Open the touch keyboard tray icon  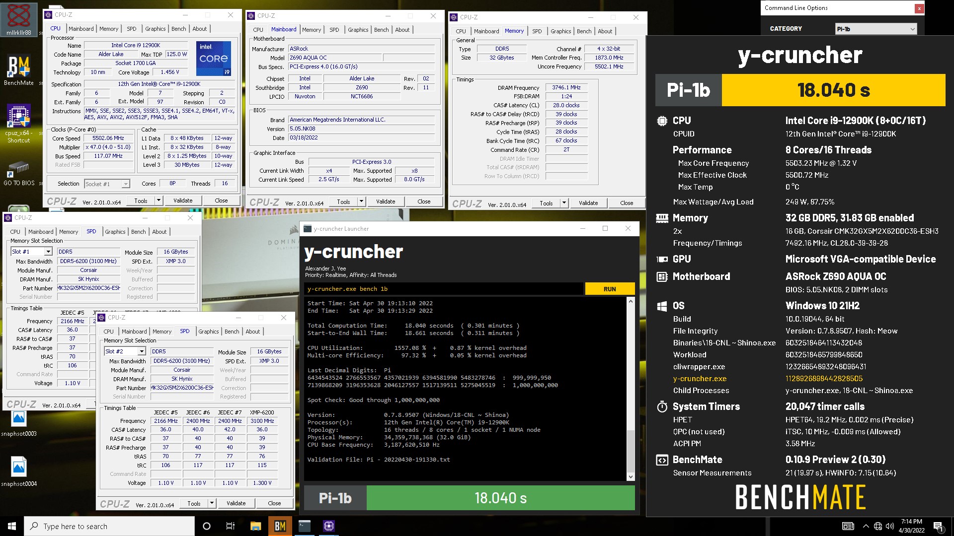click(x=848, y=526)
